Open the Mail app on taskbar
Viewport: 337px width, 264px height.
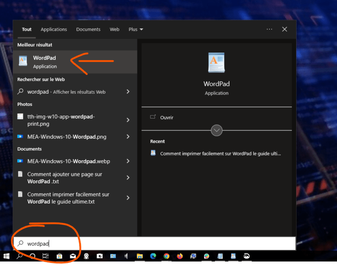click(73, 256)
